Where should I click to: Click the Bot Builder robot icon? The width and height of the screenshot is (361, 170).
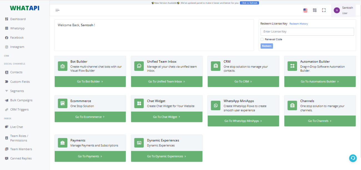[x=62, y=66]
